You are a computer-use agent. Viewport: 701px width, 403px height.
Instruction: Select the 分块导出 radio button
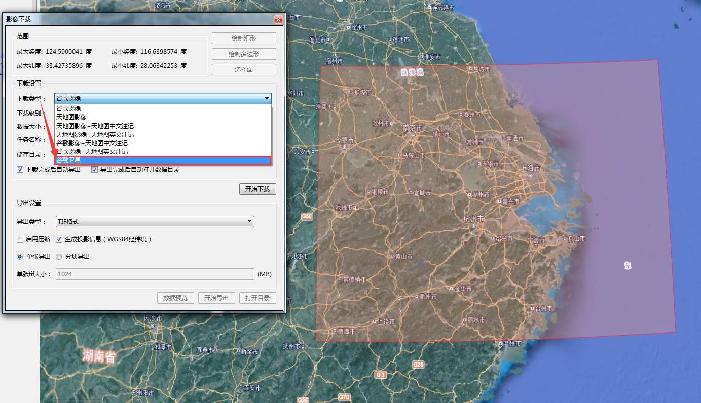pos(59,257)
